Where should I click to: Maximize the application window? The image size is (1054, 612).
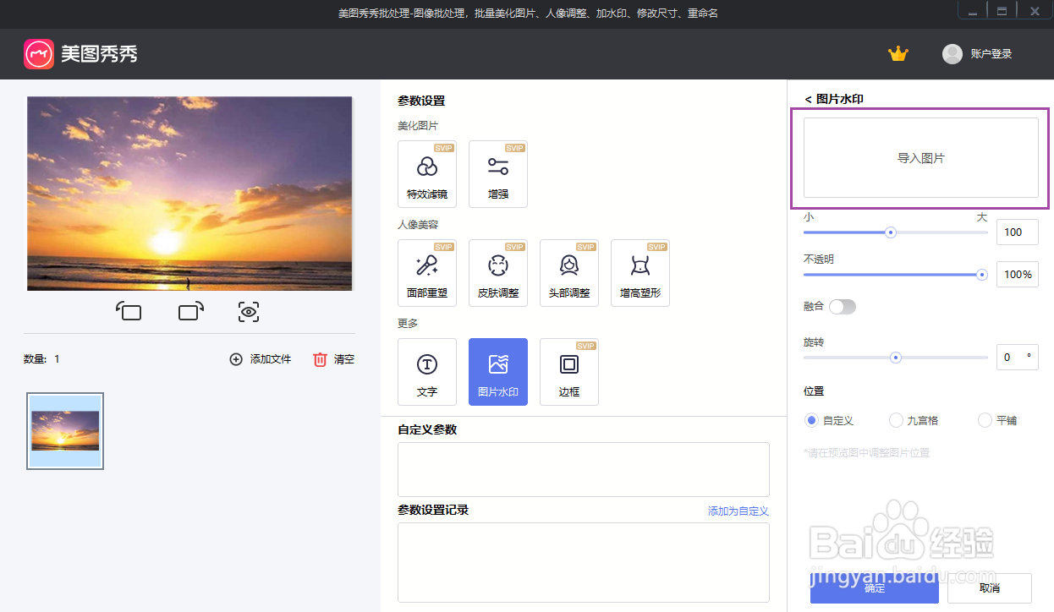click(1002, 11)
